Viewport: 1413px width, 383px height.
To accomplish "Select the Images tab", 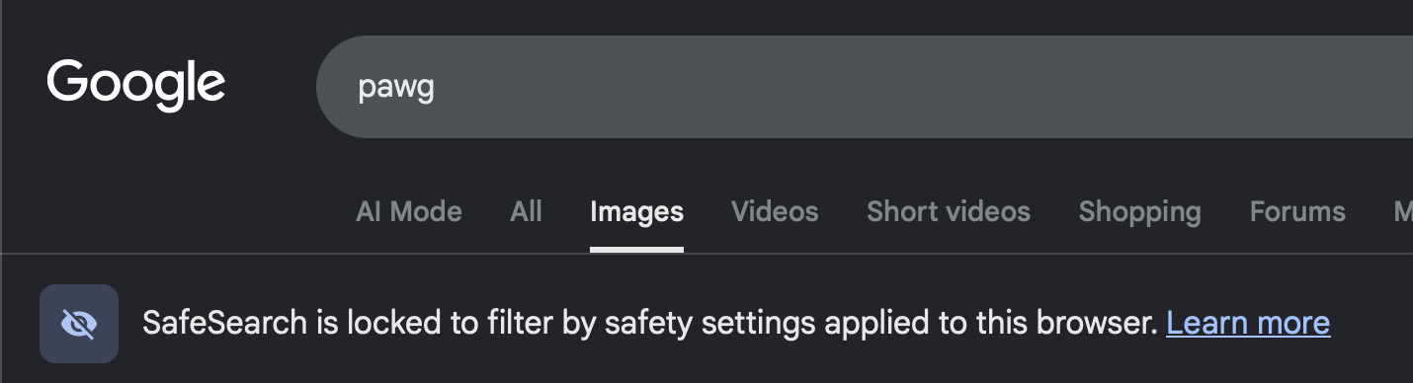I will tap(636, 211).
